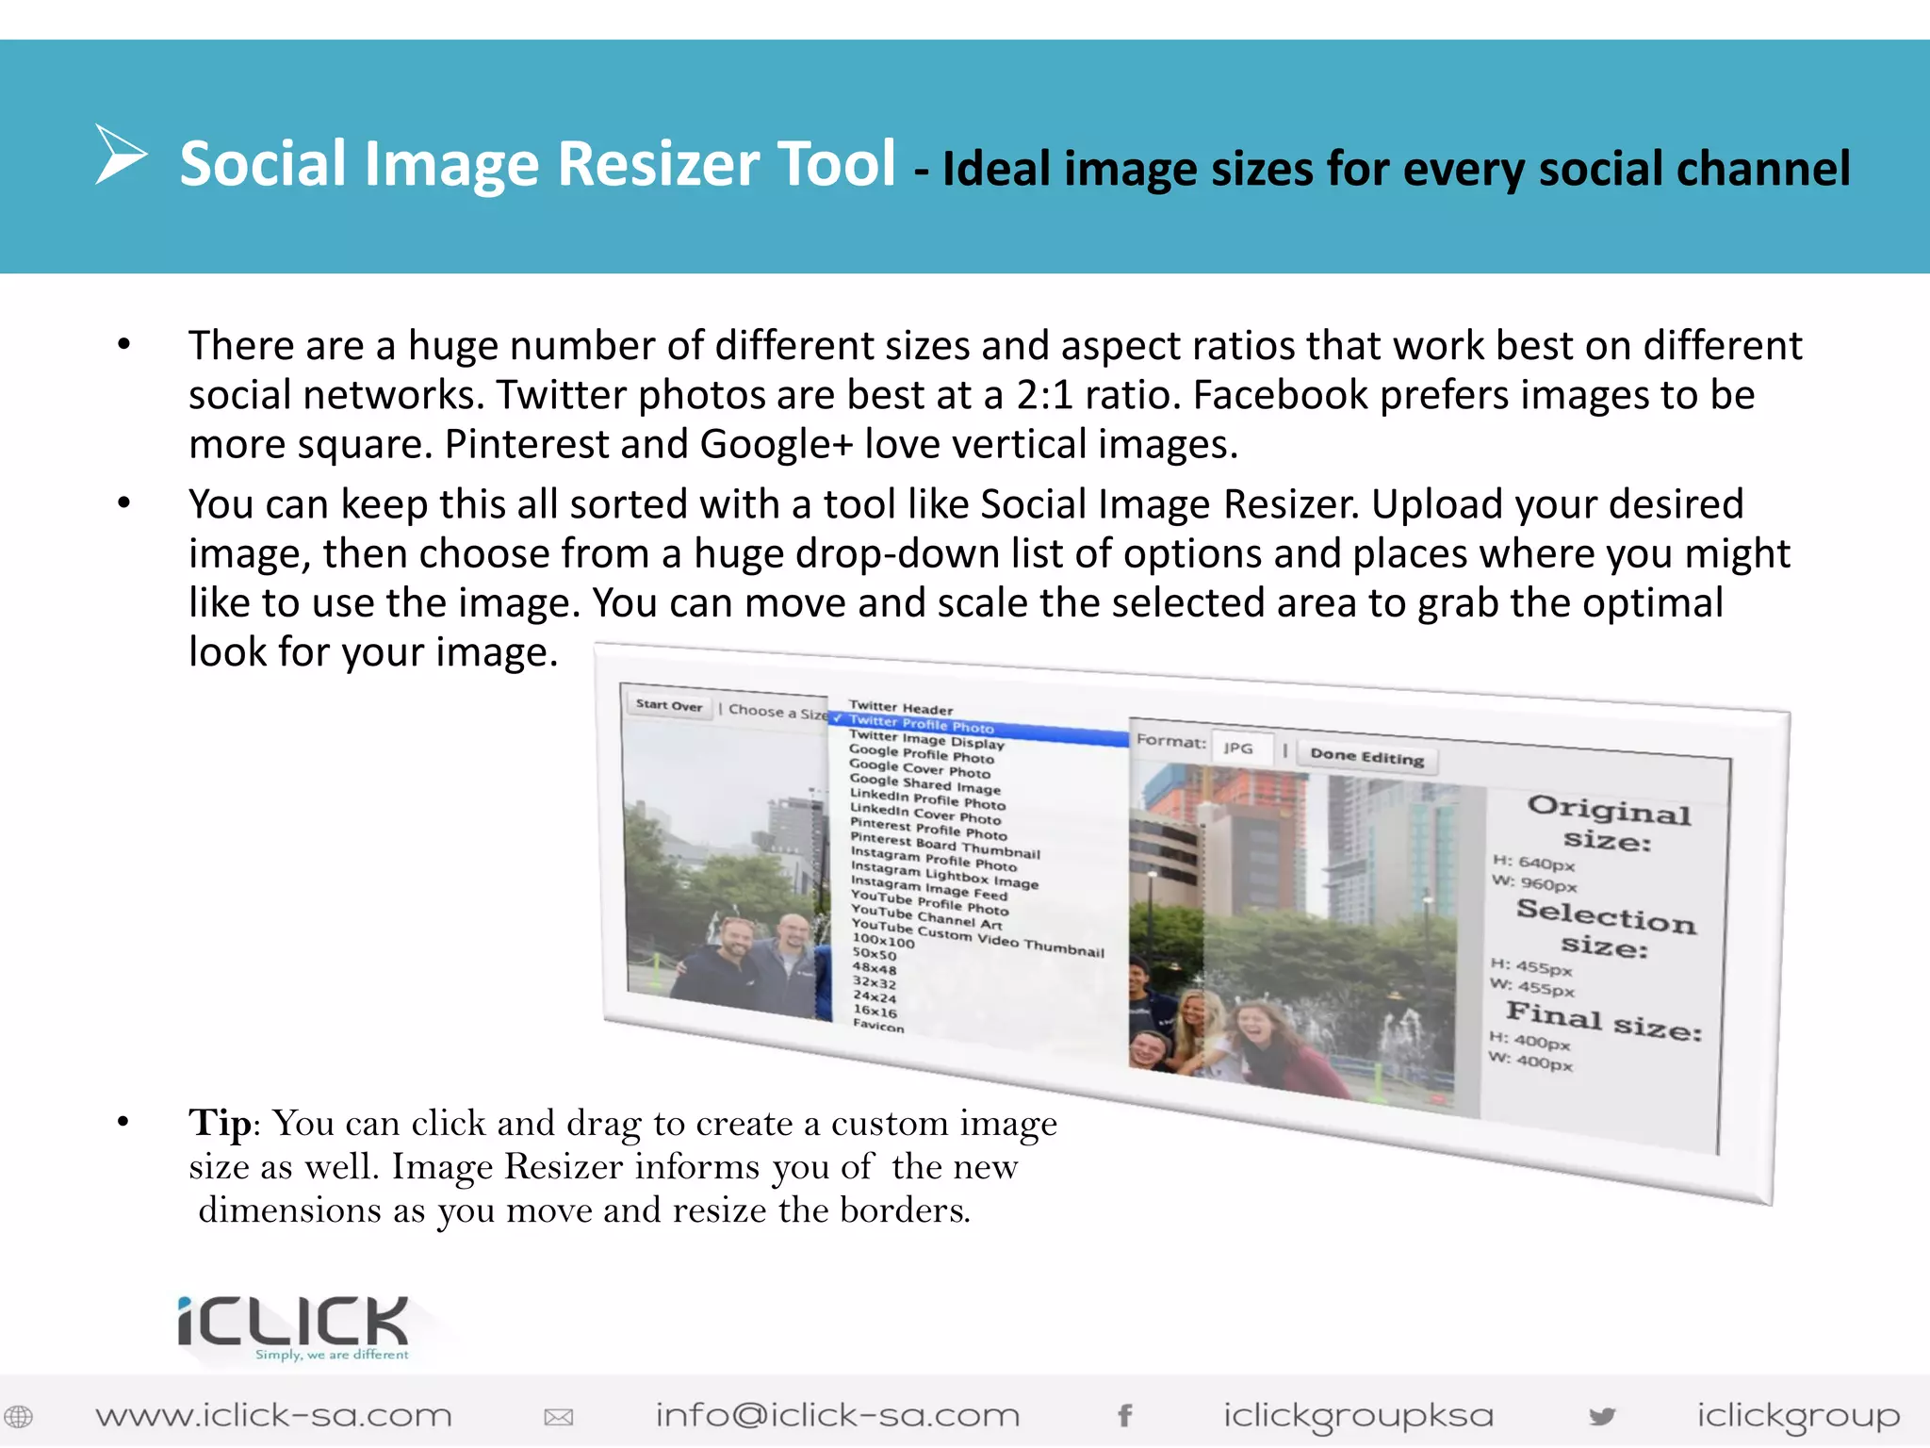The image size is (1930, 1448).
Task: Select Instagram Lightbox Image option
Action: click(944, 875)
